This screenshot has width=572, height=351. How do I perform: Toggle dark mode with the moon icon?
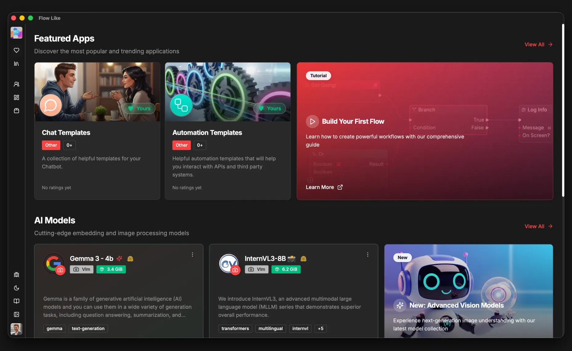16,288
